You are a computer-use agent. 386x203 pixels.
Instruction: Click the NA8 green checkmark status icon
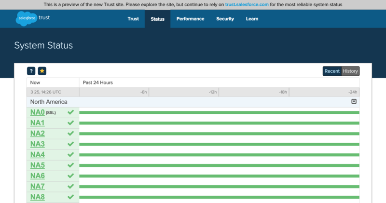(x=70, y=197)
